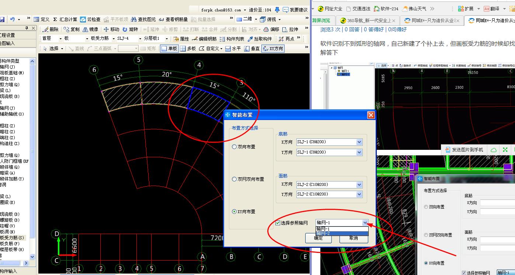This screenshot has width=515, height=275.
Task: Open 交通违法 bookmark
Action: click(358, 8)
